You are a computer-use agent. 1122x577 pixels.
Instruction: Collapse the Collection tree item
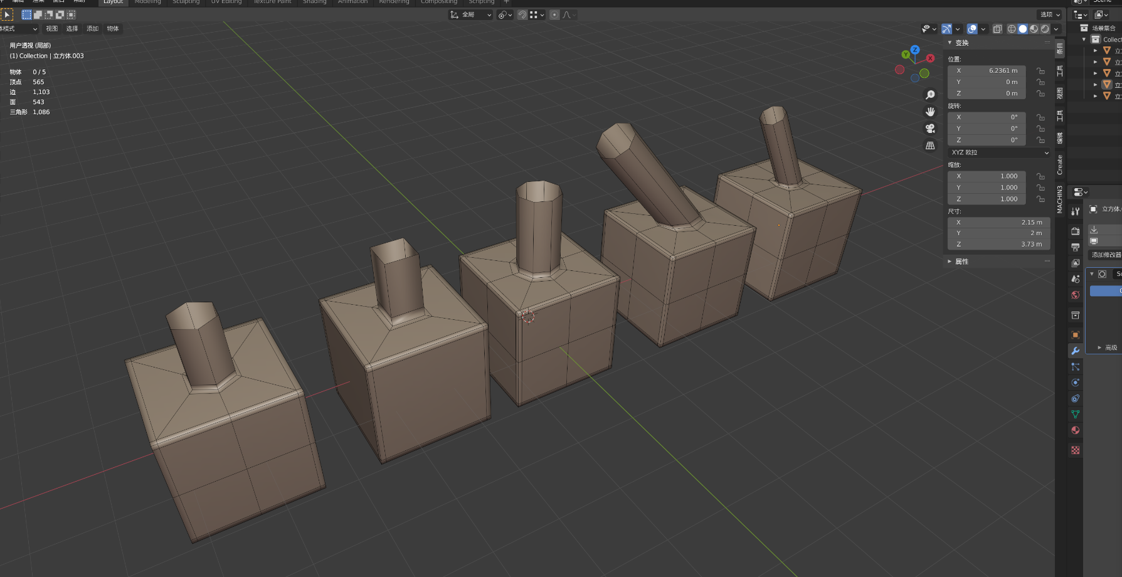click(x=1084, y=40)
